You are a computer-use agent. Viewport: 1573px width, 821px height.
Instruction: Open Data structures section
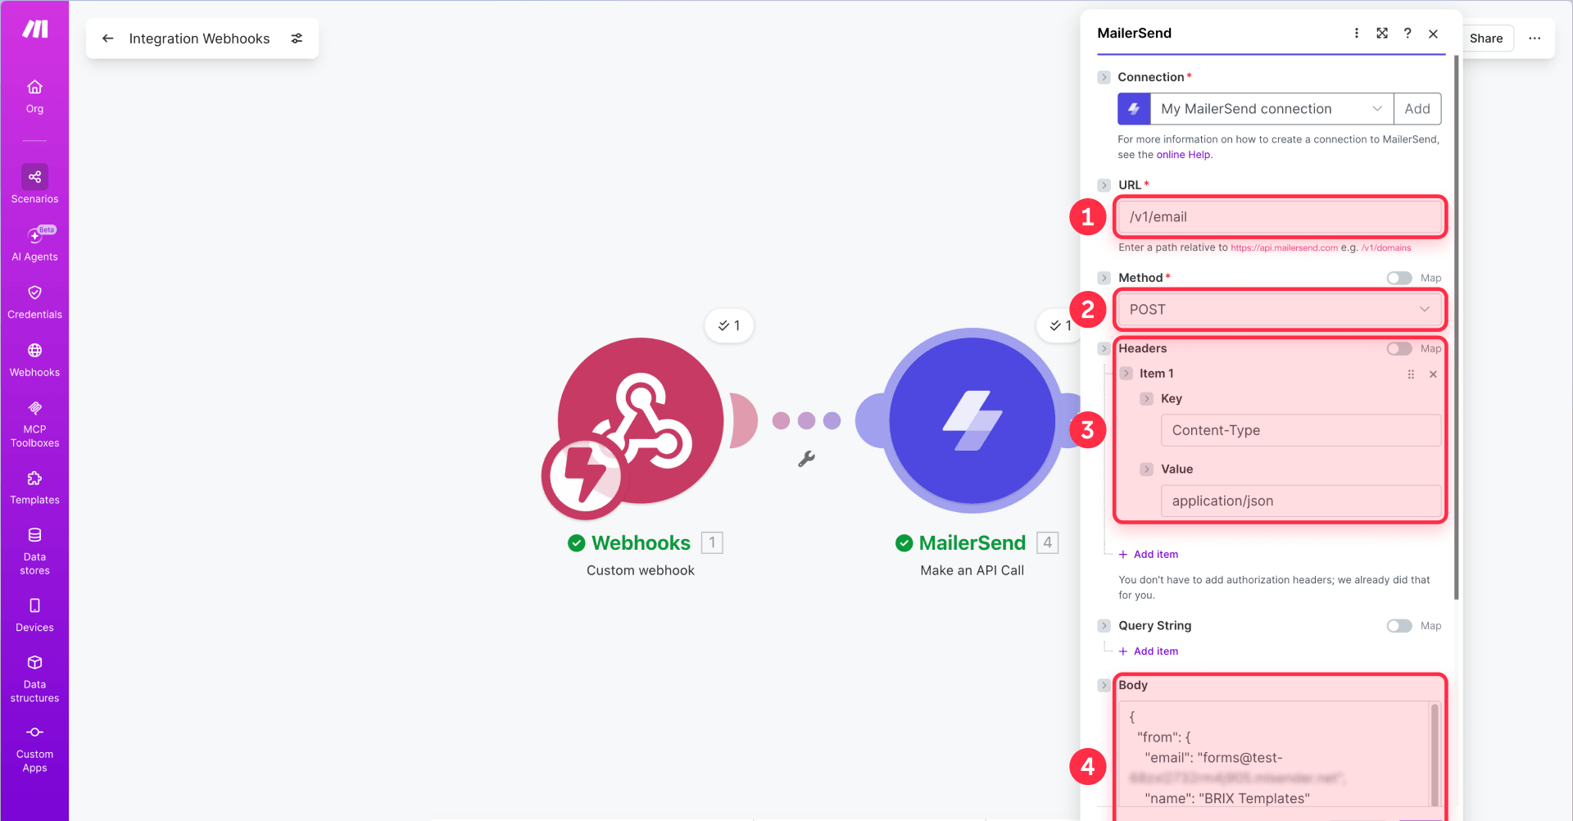pyautogui.click(x=34, y=679)
